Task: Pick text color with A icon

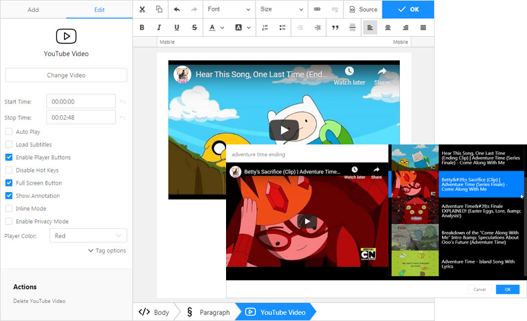Action: tap(212, 27)
